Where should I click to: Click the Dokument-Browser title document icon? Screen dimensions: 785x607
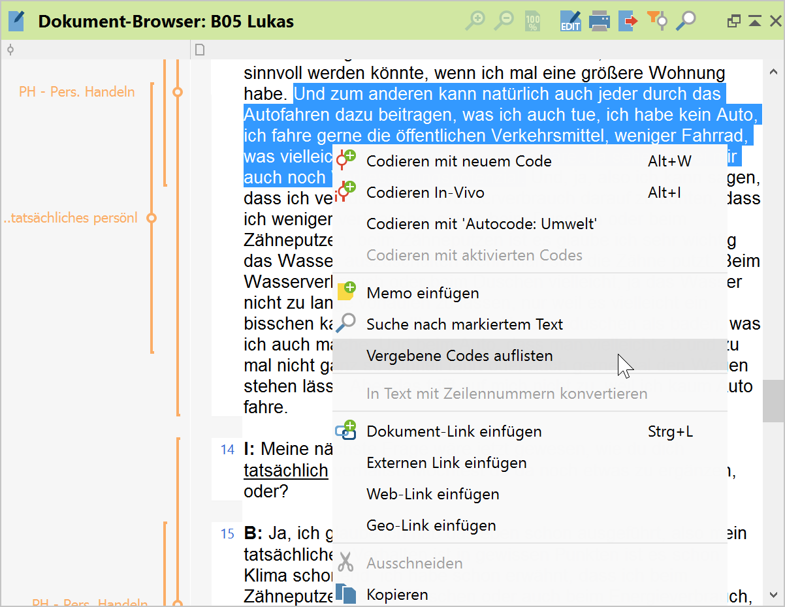[x=16, y=21]
